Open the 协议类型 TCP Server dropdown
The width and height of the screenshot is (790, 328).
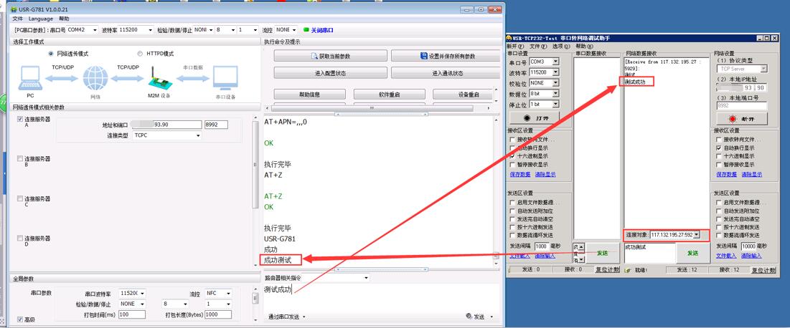(x=763, y=69)
